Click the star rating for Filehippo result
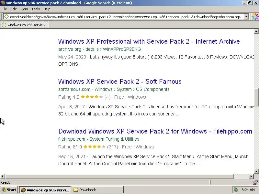259x194 pixels. 94,147
